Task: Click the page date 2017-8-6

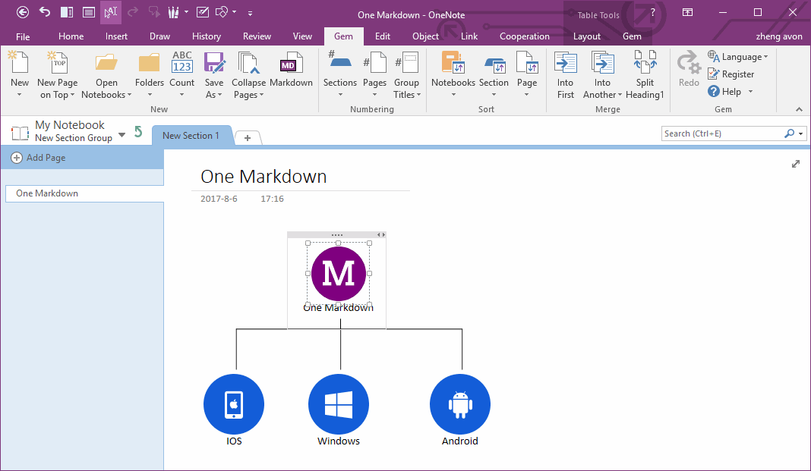Action: click(219, 199)
